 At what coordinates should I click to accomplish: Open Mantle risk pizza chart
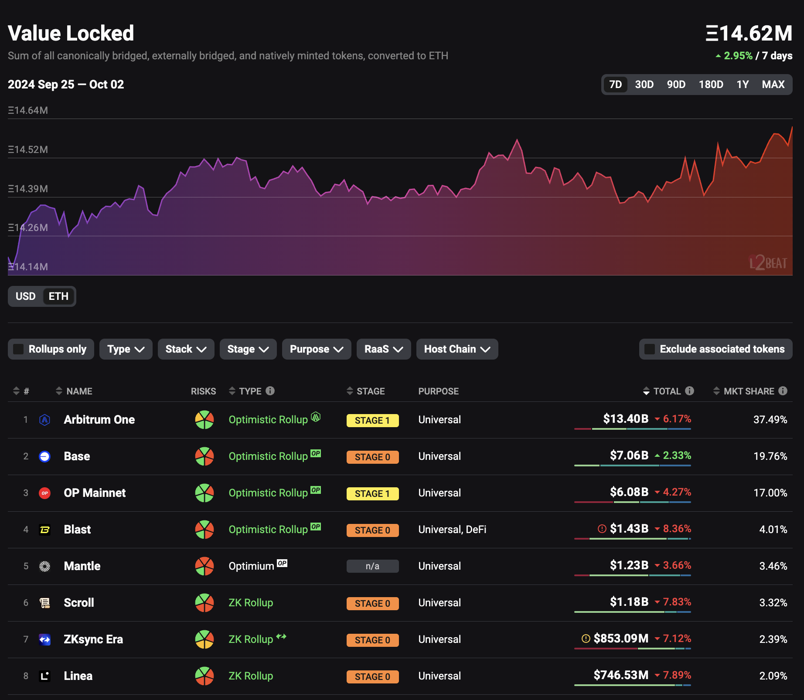point(204,566)
